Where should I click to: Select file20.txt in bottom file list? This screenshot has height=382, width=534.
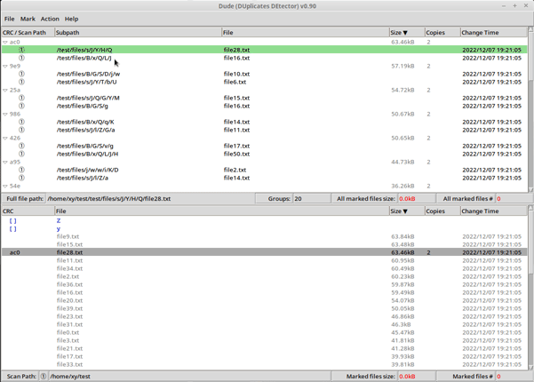coord(69,300)
